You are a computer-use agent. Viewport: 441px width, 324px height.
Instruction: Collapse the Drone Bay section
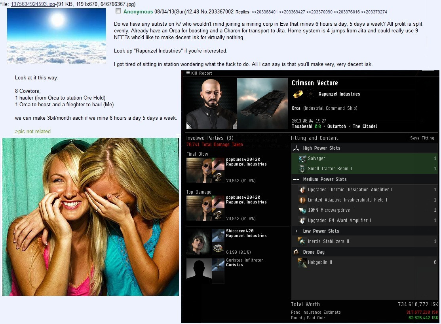pyautogui.click(x=365, y=252)
